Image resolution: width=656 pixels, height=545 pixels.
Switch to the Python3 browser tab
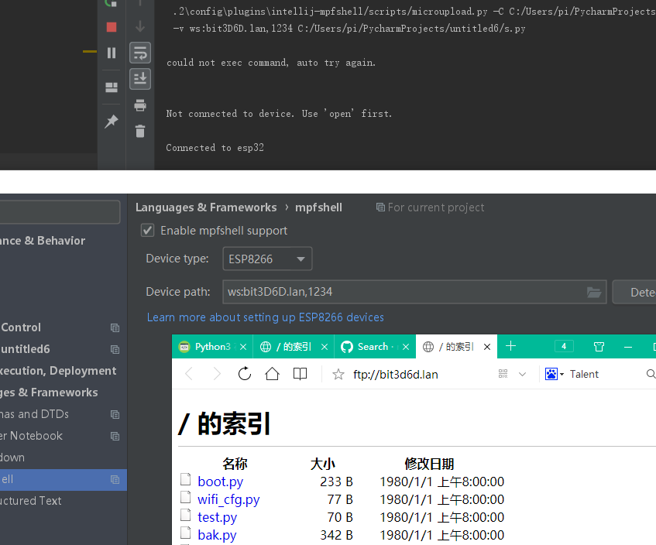(210, 346)
